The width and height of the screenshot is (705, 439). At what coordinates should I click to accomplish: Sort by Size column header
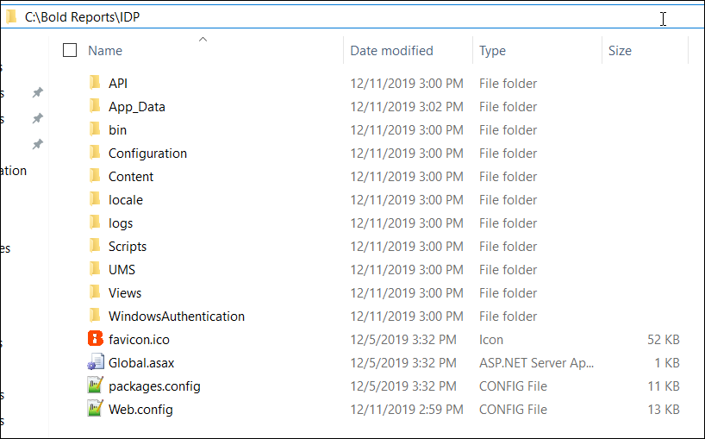coord(620,50)
